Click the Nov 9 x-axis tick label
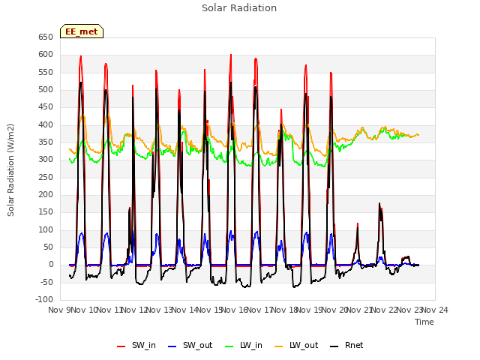 [x=59, y=310]
